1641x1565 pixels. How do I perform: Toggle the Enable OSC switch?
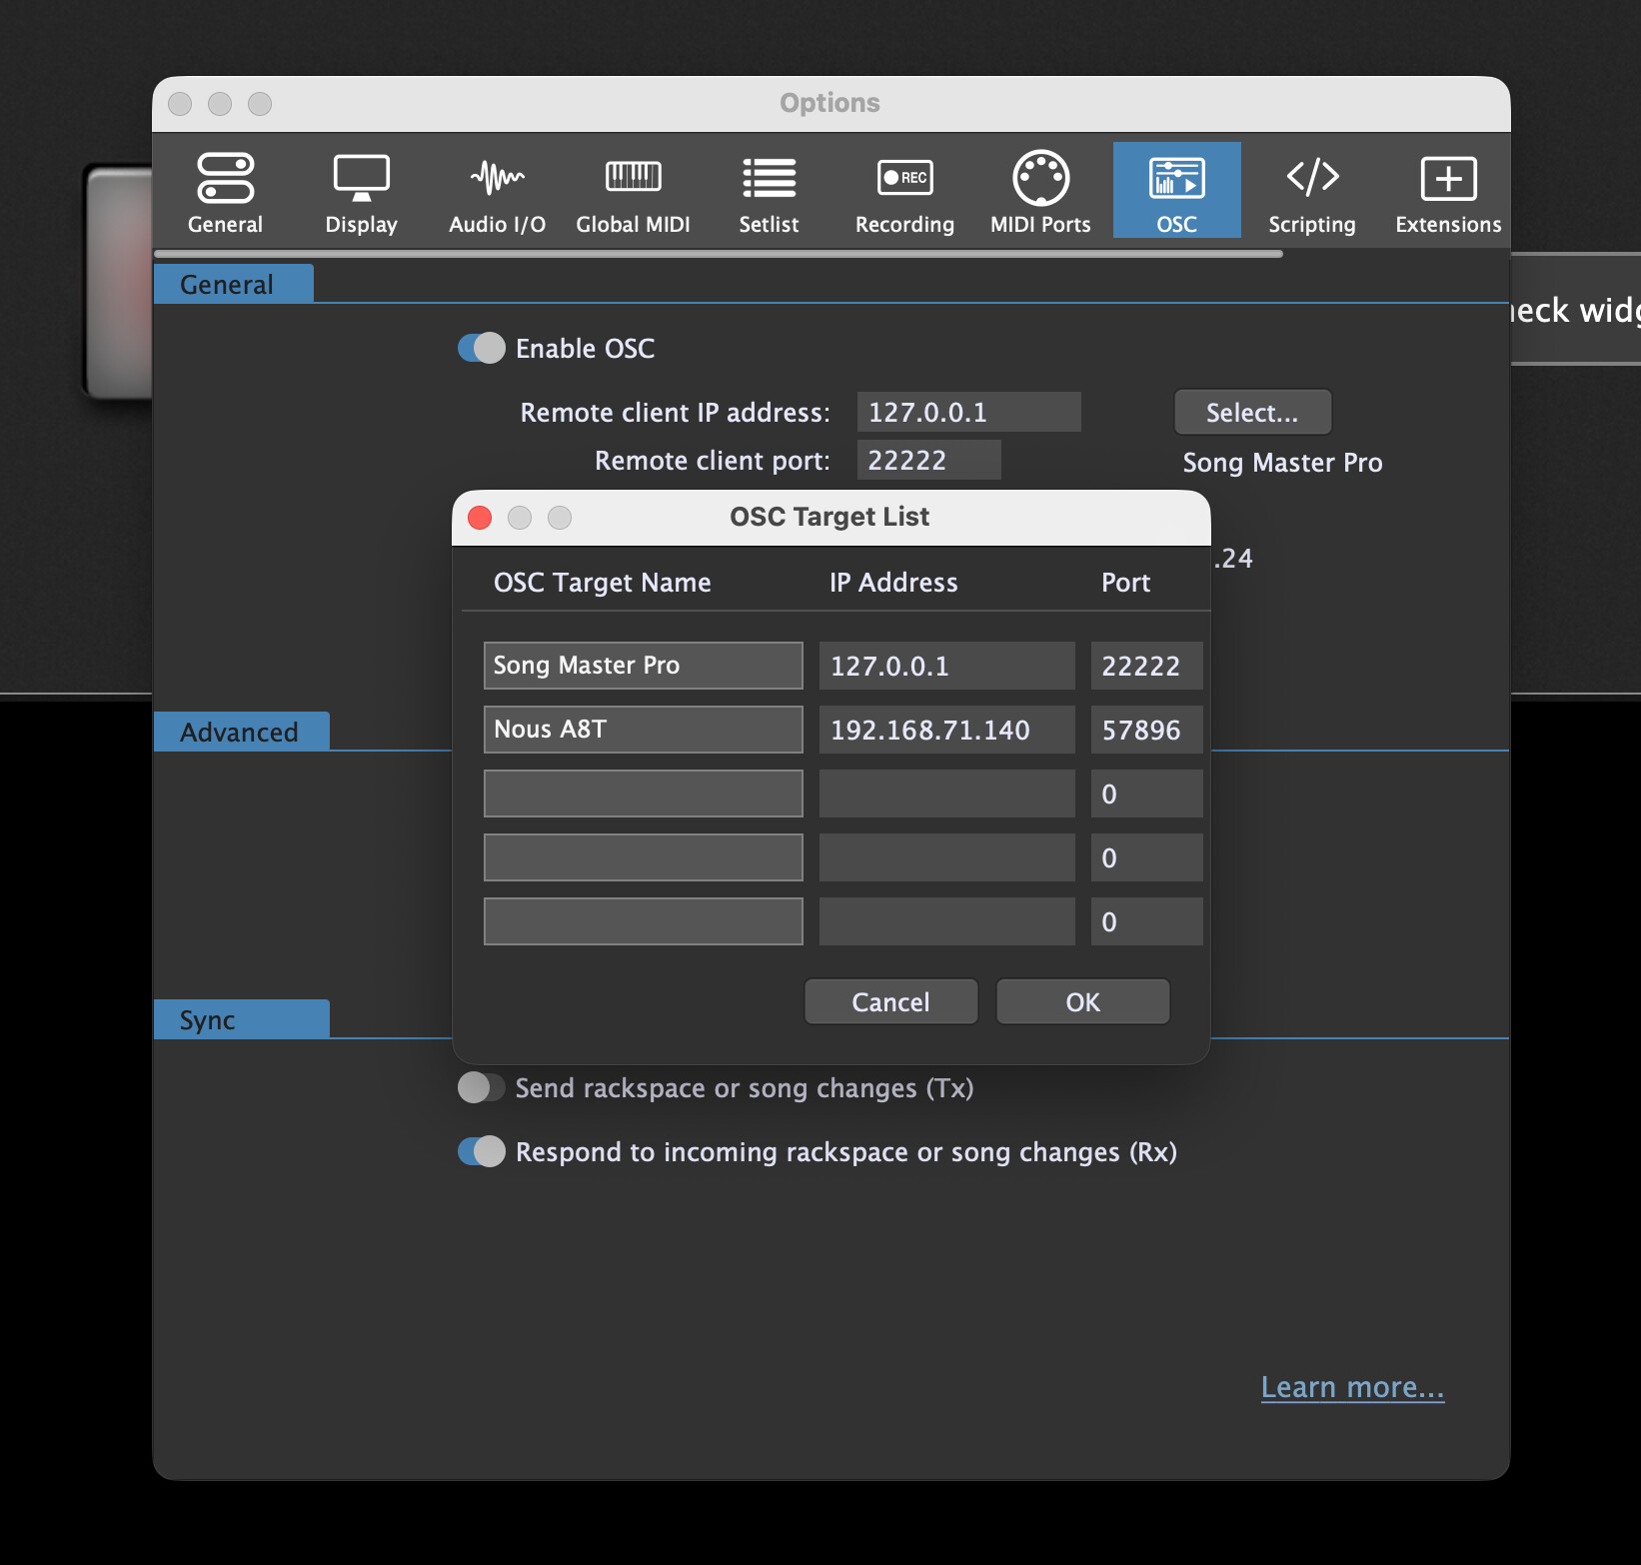[482, 349]
